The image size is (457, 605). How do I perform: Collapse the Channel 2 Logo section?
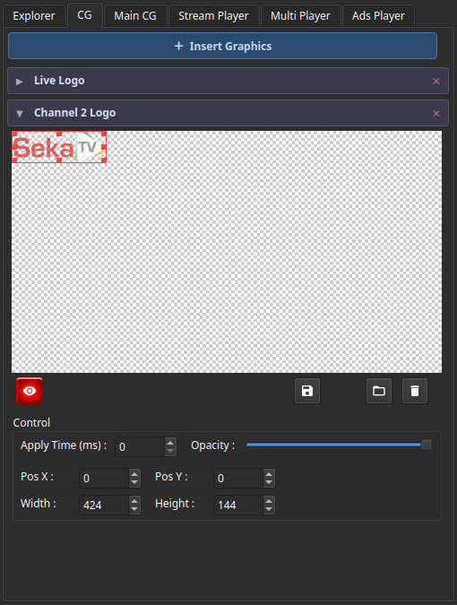[20, 114]
